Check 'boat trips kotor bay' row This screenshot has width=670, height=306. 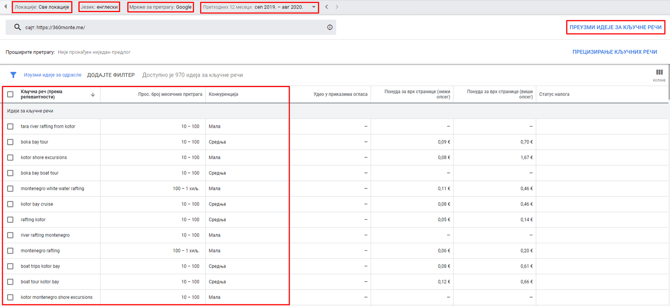point(10,266)
